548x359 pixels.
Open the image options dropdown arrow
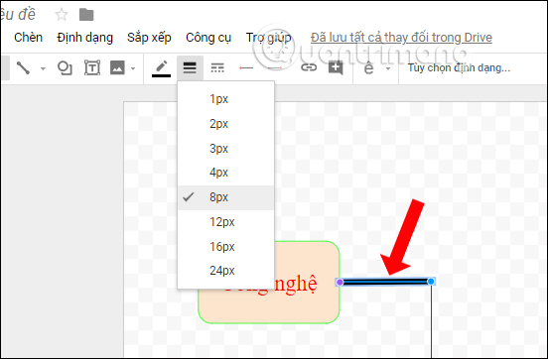pos(133,68)
